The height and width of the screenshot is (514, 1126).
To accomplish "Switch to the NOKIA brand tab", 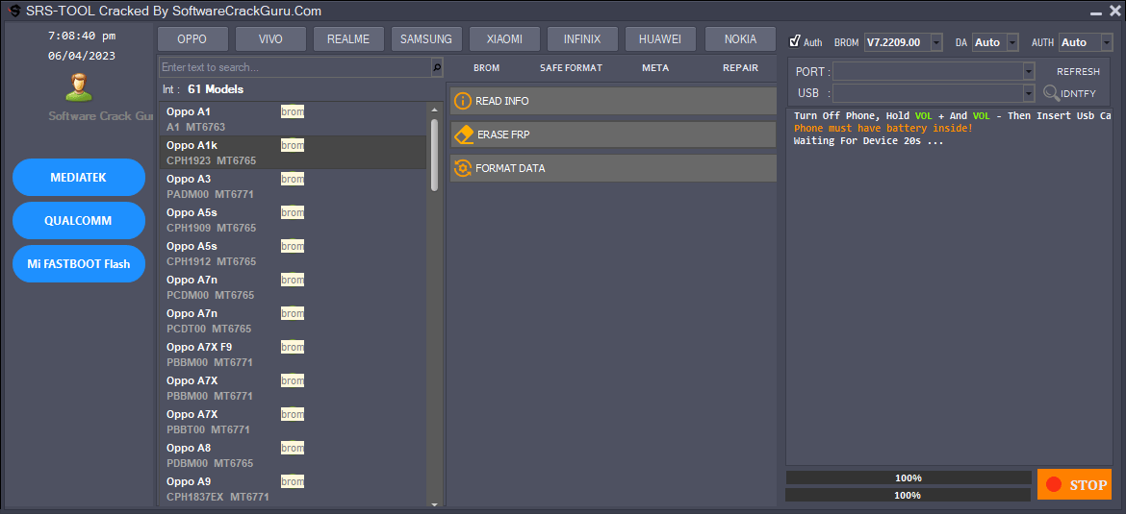I will (740, 38).
